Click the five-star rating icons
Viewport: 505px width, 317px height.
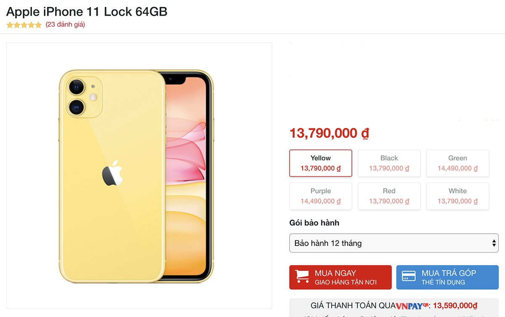(x=24, y=25)
